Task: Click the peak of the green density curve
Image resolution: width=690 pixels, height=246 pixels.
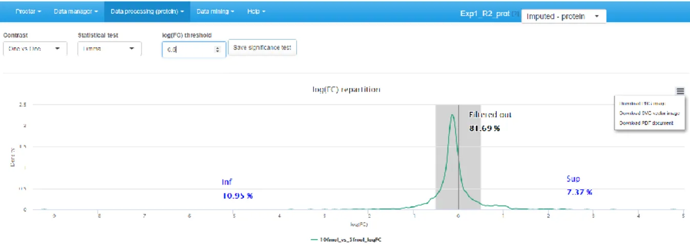Action: [452, 115]
